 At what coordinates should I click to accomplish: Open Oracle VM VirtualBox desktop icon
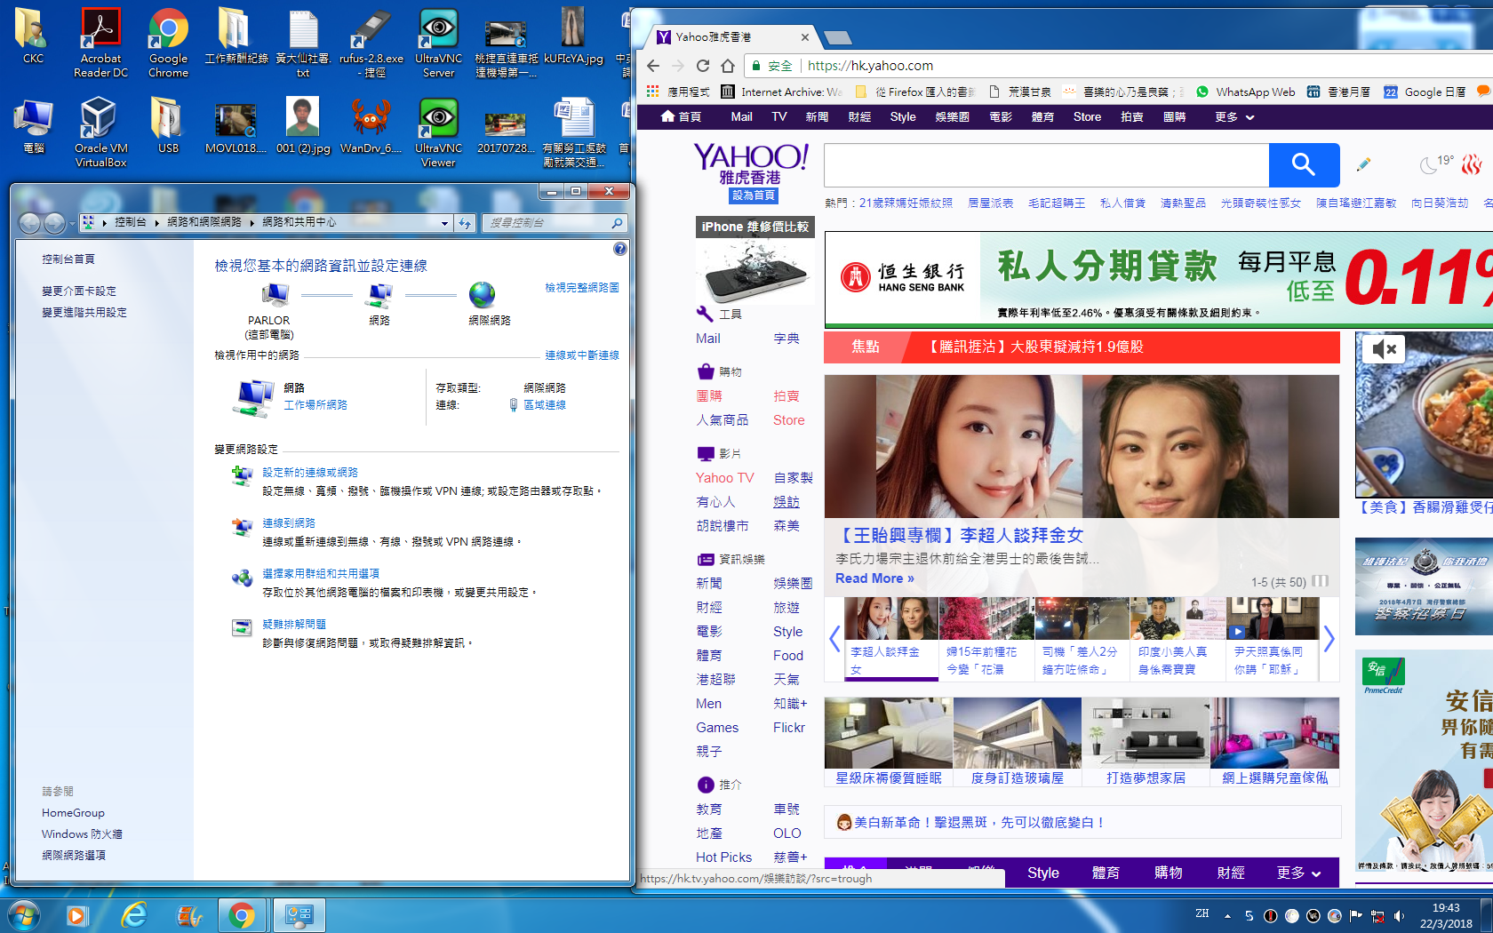[x=100, y=132]
